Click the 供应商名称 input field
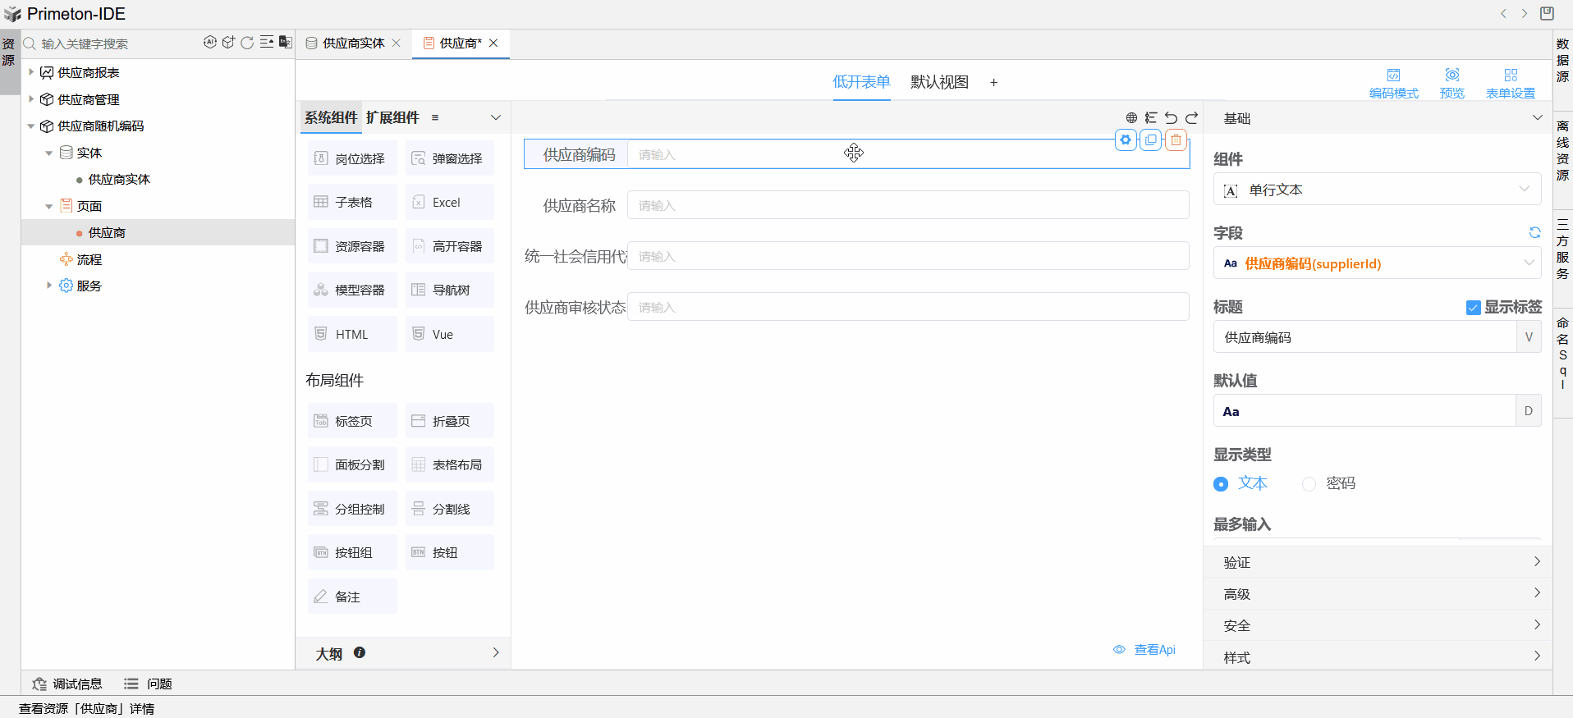The height and width of the screenshot is (718, 1573). click(x=907, y=205)
